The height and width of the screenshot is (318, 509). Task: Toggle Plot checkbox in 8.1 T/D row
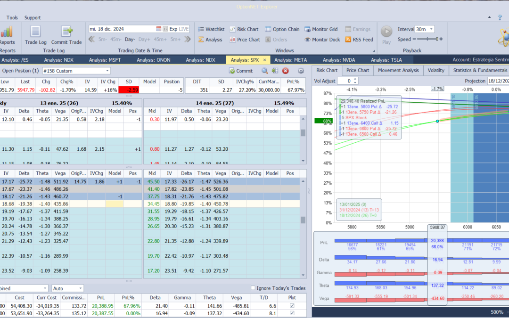click(x=292, y=313)
